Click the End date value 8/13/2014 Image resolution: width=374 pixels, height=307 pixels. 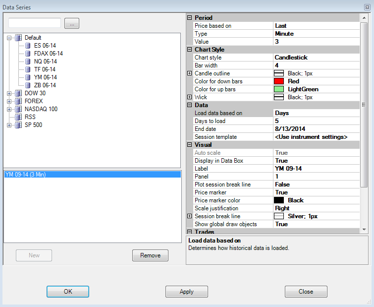click(316, 129)
